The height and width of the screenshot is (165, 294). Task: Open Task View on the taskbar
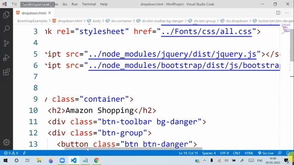pyautogui.click(x=28, y=160)
